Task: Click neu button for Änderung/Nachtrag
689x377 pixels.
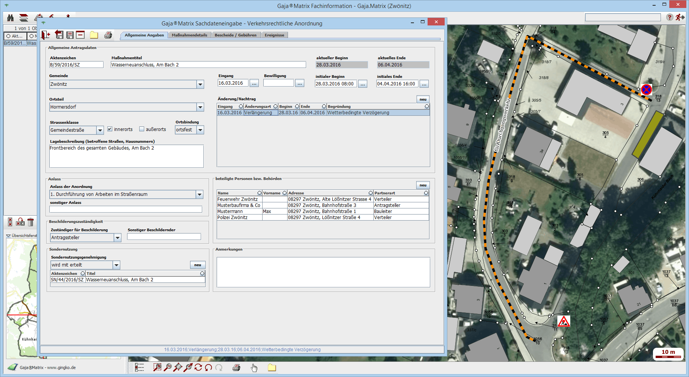Action: pyautogui.click(x=423, y=99)
